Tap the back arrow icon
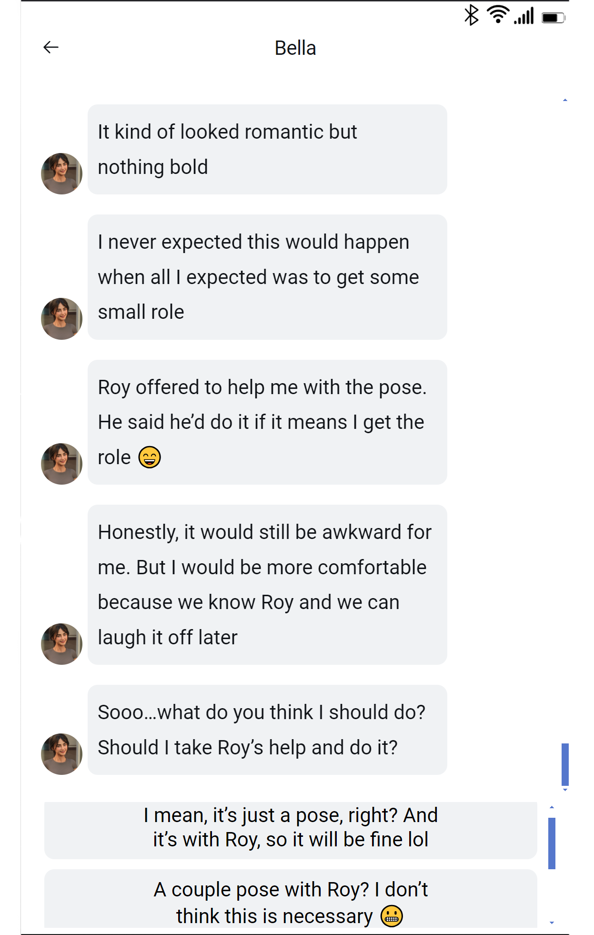 (51, 47)
